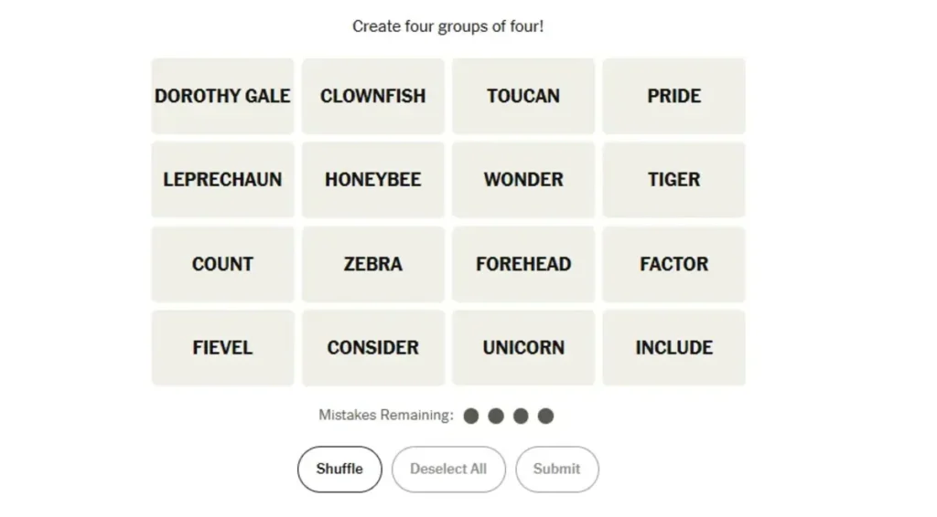Screen dimensions: 937x517
Task: Choose the LEPRECHAUN tile
Action: [222, 180]
